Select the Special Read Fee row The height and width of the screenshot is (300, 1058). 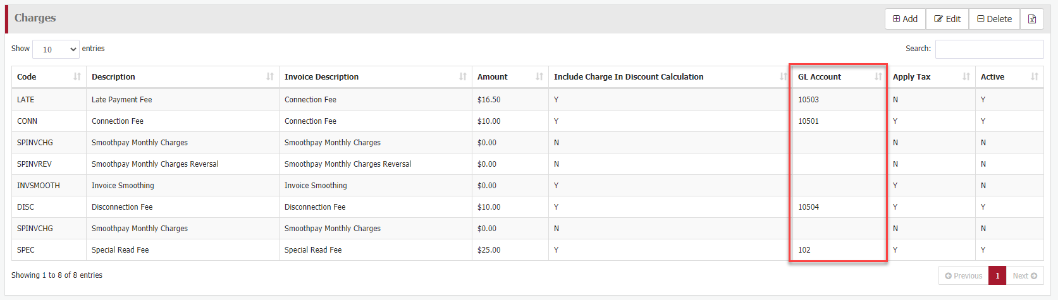click(x=120, y=250)
